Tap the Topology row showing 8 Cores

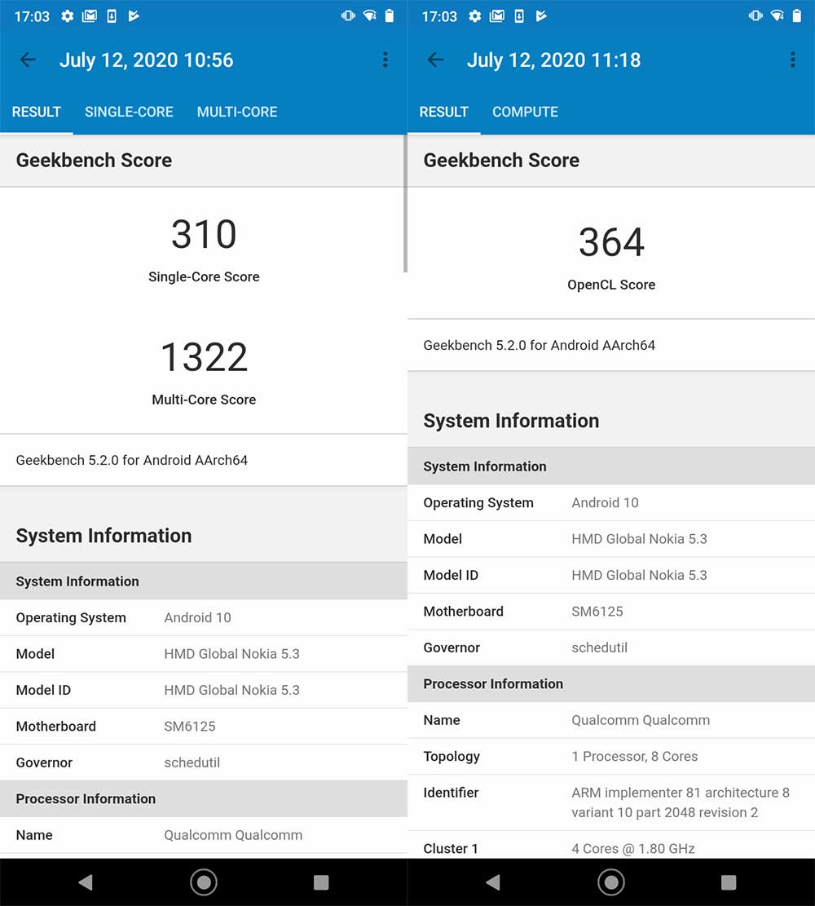click(x=611, y=756)
